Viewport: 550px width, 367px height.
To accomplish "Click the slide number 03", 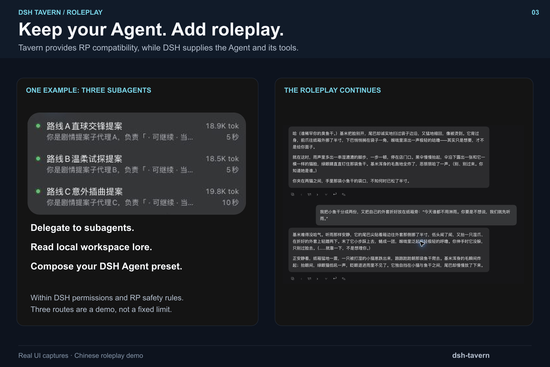I will point(535,13).
